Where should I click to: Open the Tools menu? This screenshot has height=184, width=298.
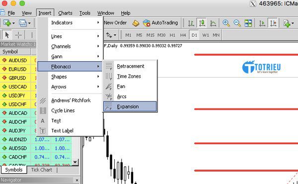[x=85, y=13]
